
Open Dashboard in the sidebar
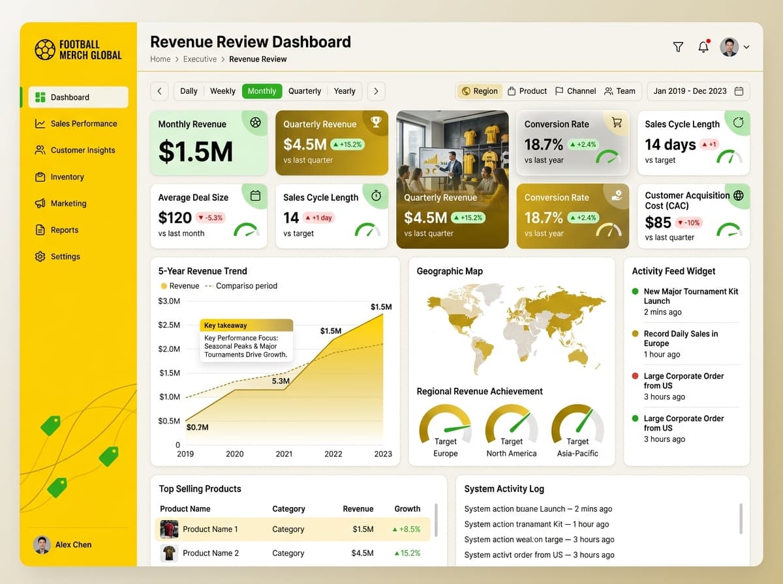tap(79, 97)
